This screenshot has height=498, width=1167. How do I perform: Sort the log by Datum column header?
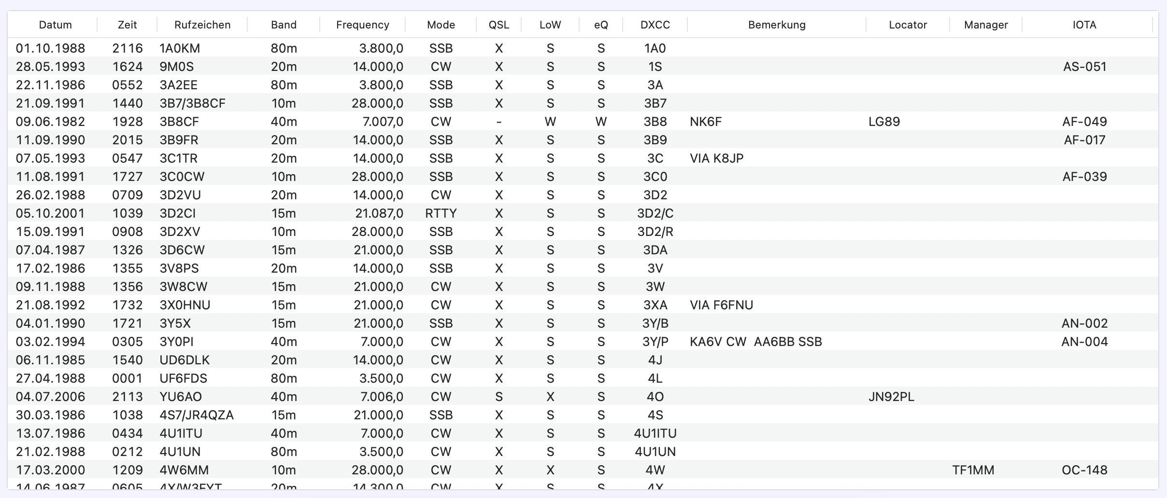pos(55,25)
